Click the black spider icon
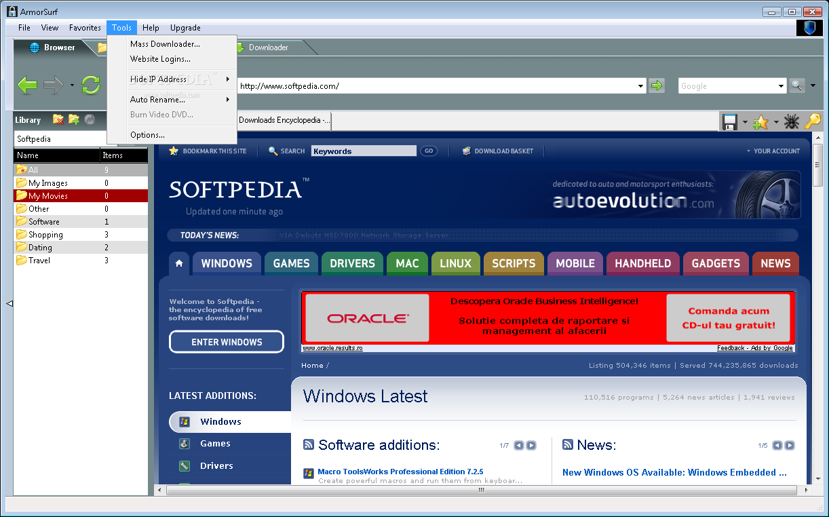Screen dimensions: 829x517 click(791, 122)
